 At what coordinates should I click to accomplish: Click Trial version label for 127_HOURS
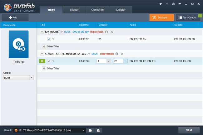(x=97, y=32)
